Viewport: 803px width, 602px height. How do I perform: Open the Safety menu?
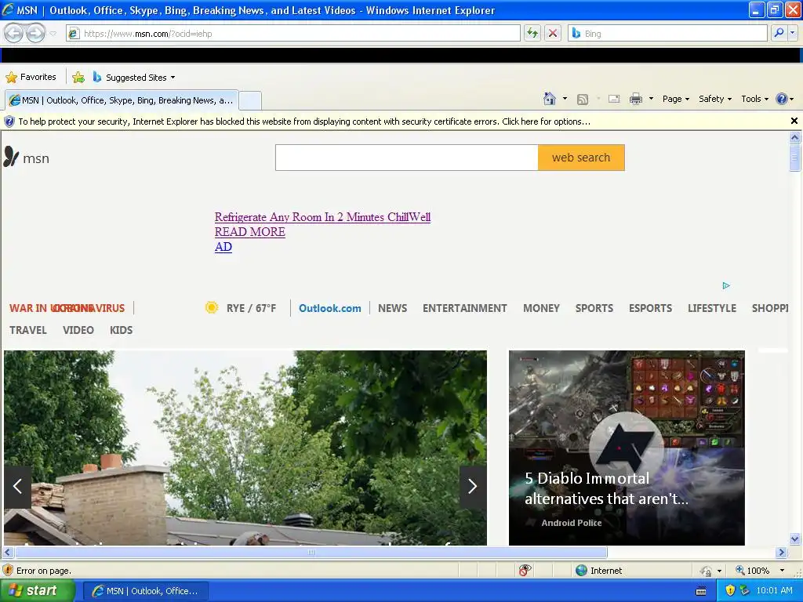(715, 99)
